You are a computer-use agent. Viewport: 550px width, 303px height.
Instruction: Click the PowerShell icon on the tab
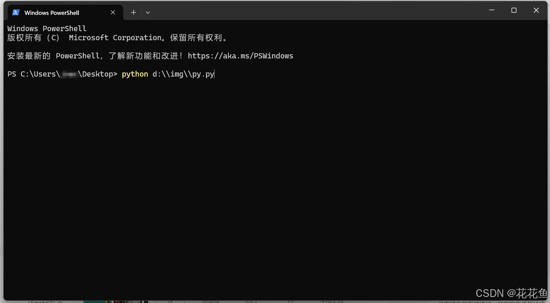pyautogui.click(x=16, y=13)
